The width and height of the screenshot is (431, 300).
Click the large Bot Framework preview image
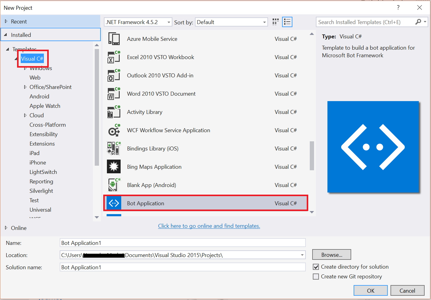[x=373, y=147]
